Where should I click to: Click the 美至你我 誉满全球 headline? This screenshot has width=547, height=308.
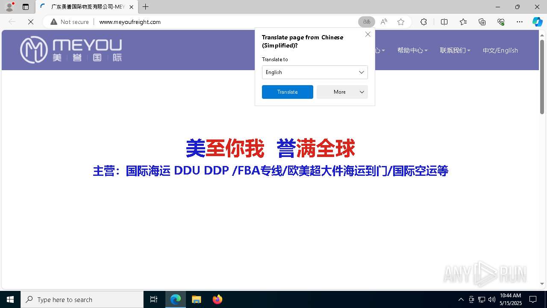point(270,148)
